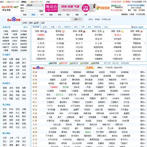The width and height of the screenshot is (147, 147).
Task: Select the third (checked) search radio button
Action: (x=34, y=23)
